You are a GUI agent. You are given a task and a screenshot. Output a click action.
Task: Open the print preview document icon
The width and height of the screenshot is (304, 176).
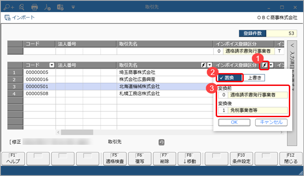pos(22,7)
